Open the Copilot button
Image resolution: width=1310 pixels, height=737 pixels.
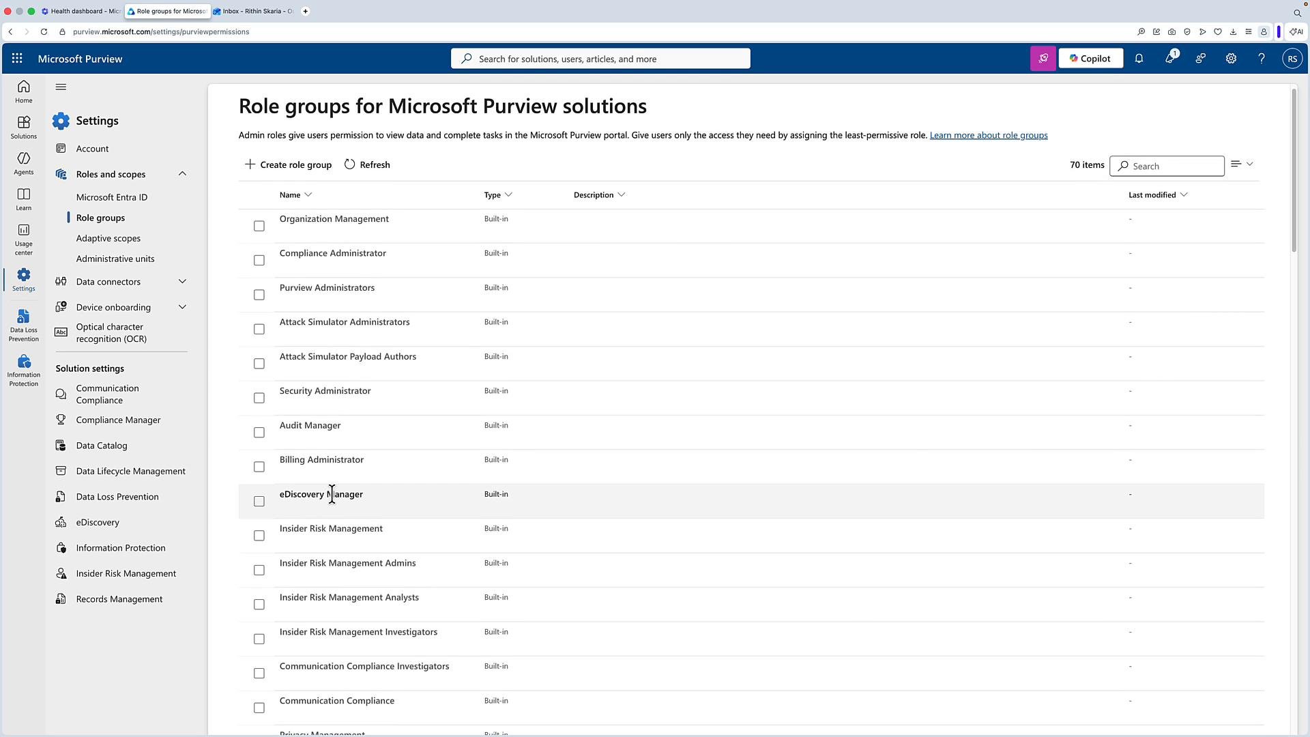click(x=1090, y=59)
